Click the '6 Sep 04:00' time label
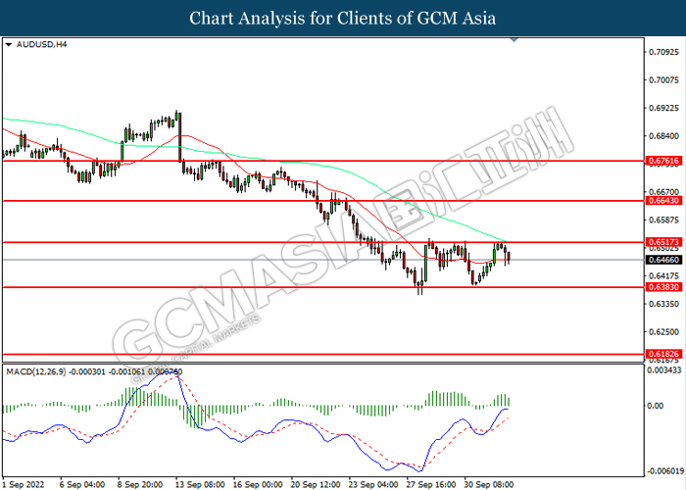The height and width of the screenshot is (490, 686). click(82, 484)
